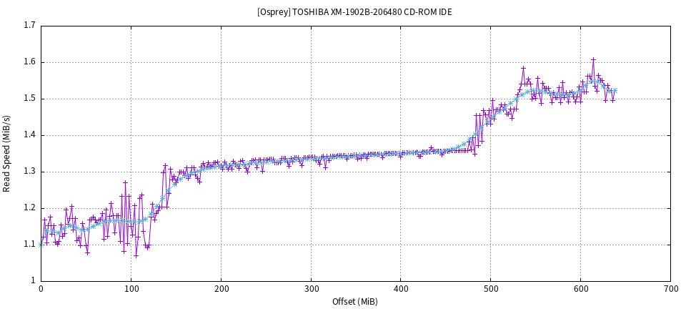Click the purple spike near offset 535

tap(523, 68)
